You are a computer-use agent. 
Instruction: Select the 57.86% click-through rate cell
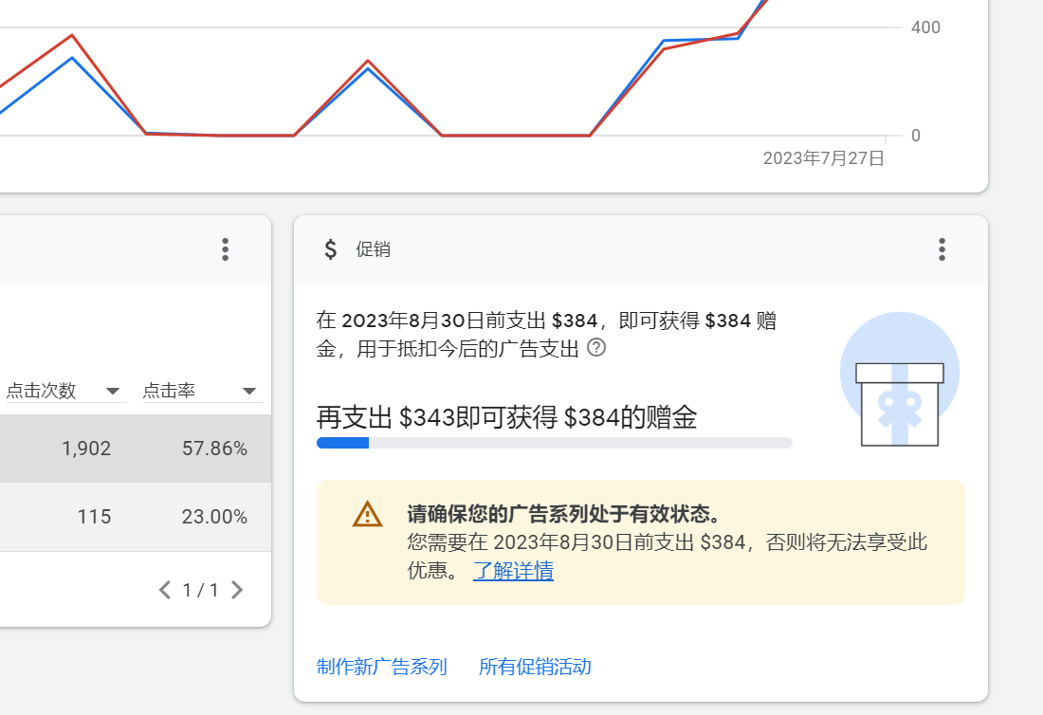click(214, 449)
